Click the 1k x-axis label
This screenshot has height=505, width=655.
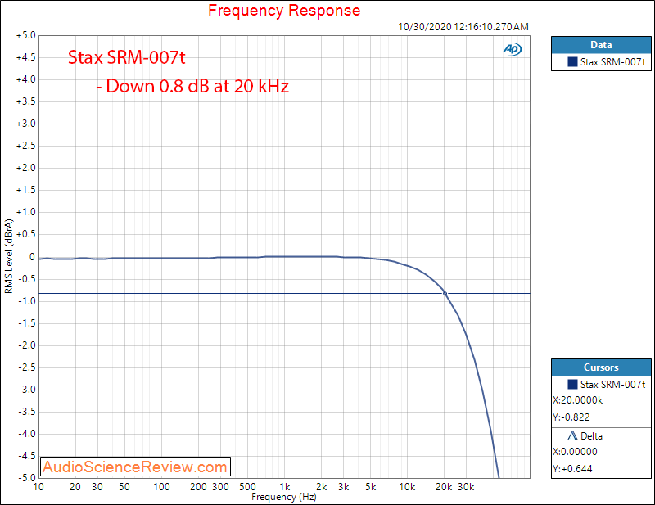(284, 487)
